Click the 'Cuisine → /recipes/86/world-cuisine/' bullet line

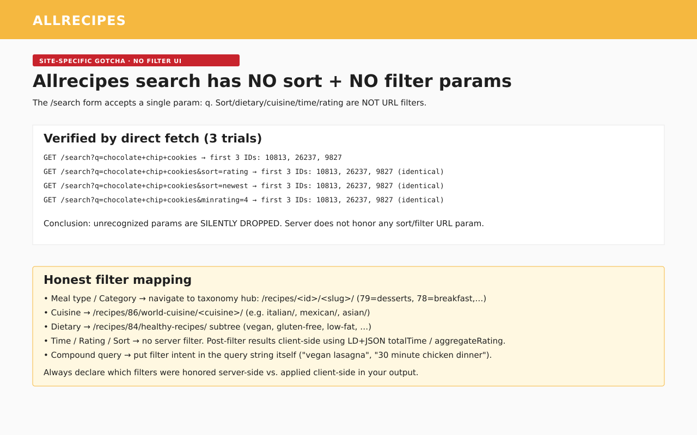(x=207, y=313)
